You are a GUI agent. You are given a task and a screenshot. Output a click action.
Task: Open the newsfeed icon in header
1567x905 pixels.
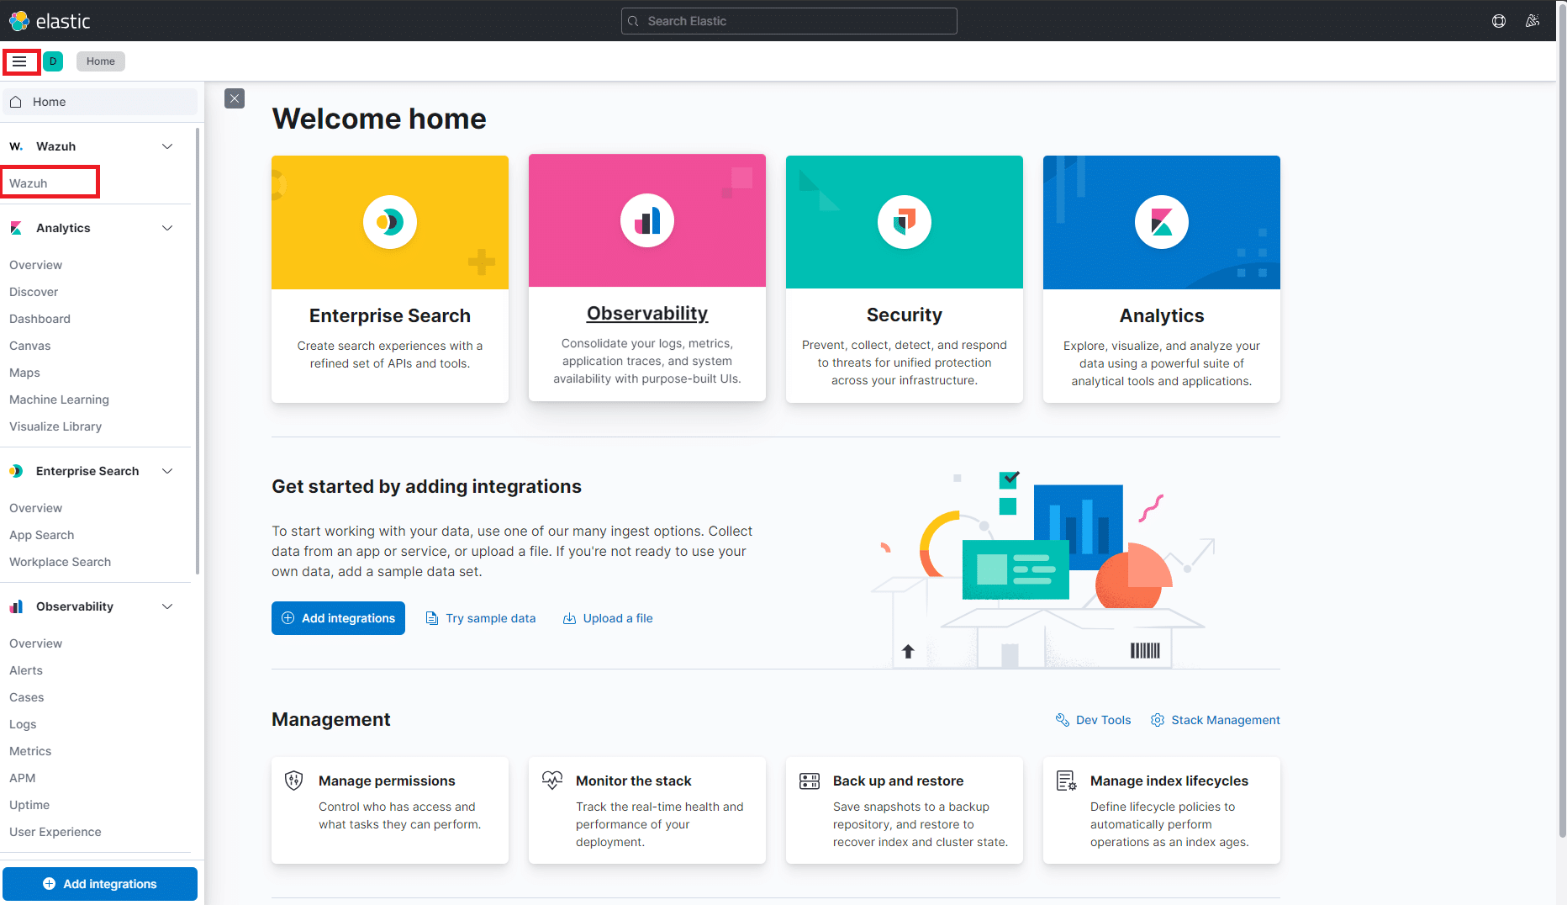[1533, 21]
